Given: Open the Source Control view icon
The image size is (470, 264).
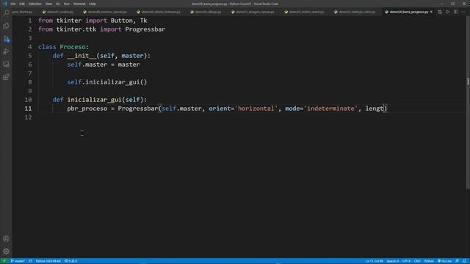Looking at the screenshot, I should pos(6,39).
